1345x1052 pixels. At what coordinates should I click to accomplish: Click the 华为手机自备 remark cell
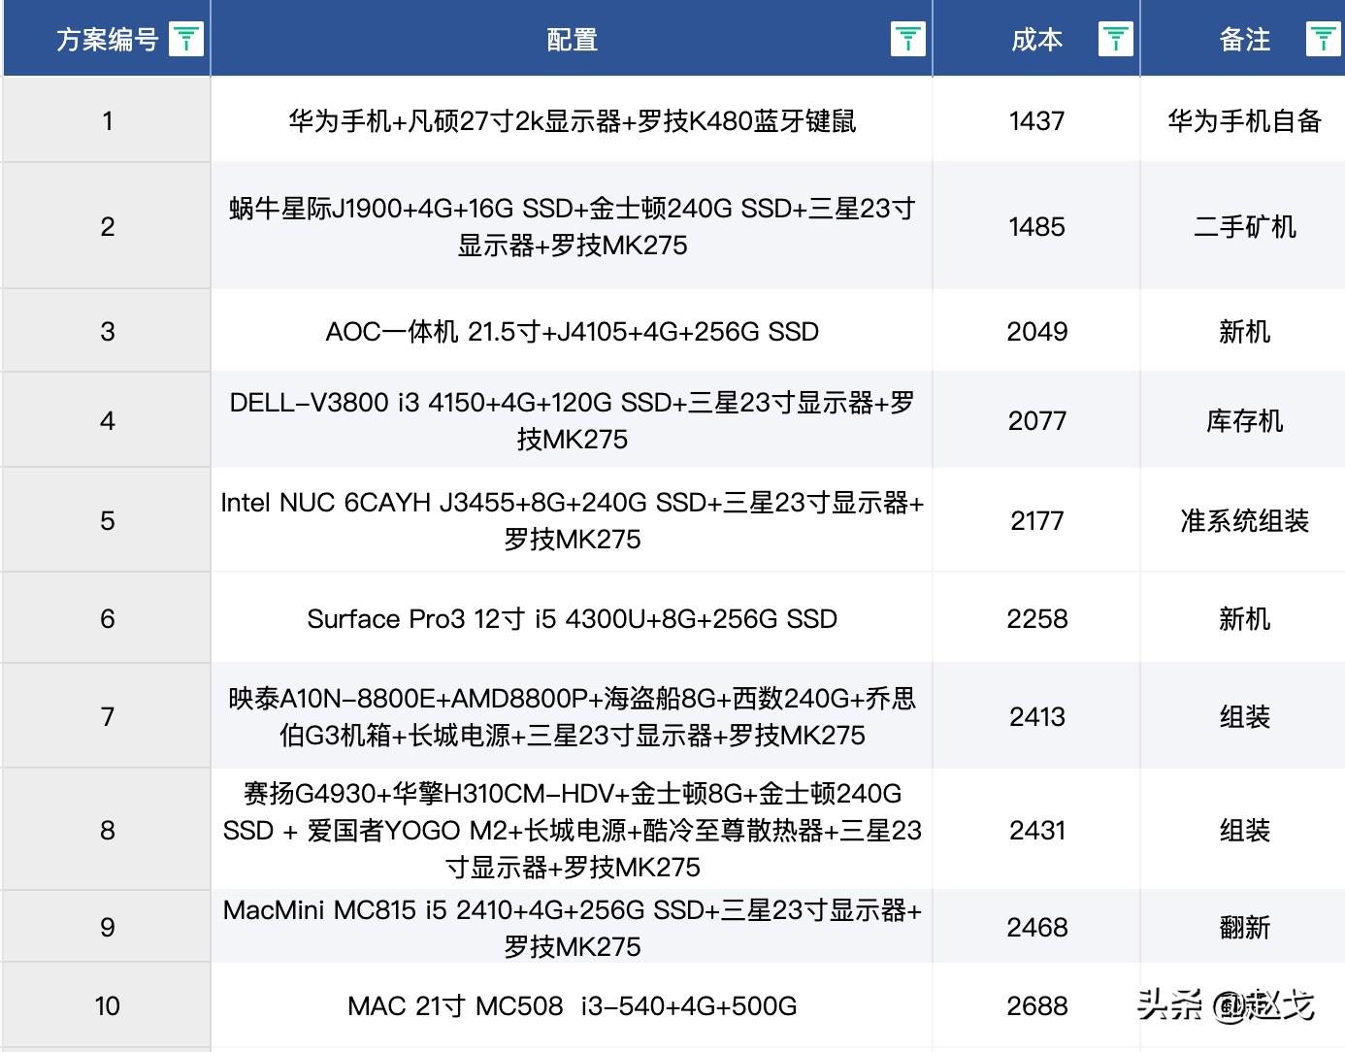pos(1243,120)
